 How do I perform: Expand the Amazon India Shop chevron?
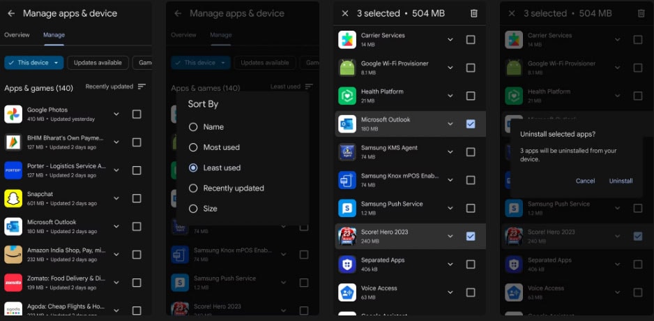point(116,254)
